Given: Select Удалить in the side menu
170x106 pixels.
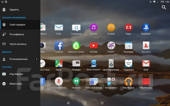Looking at the screenshot, I should [20, 10].
